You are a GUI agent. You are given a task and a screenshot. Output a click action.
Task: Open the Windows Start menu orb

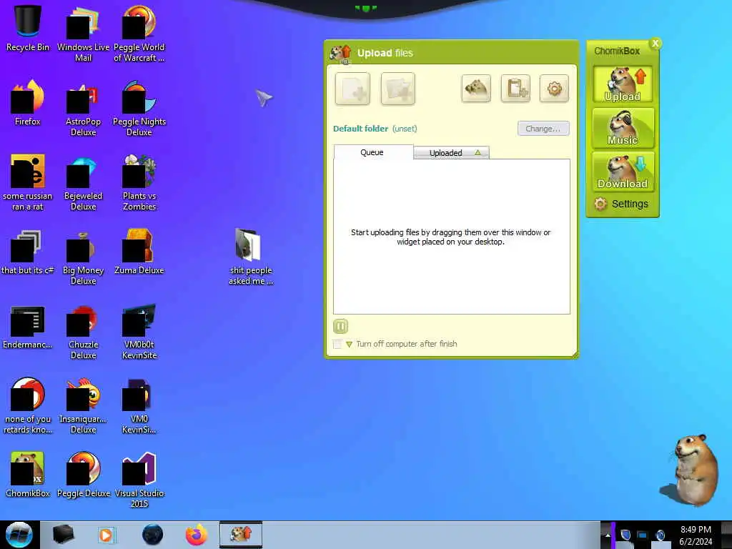click(19, 535)
